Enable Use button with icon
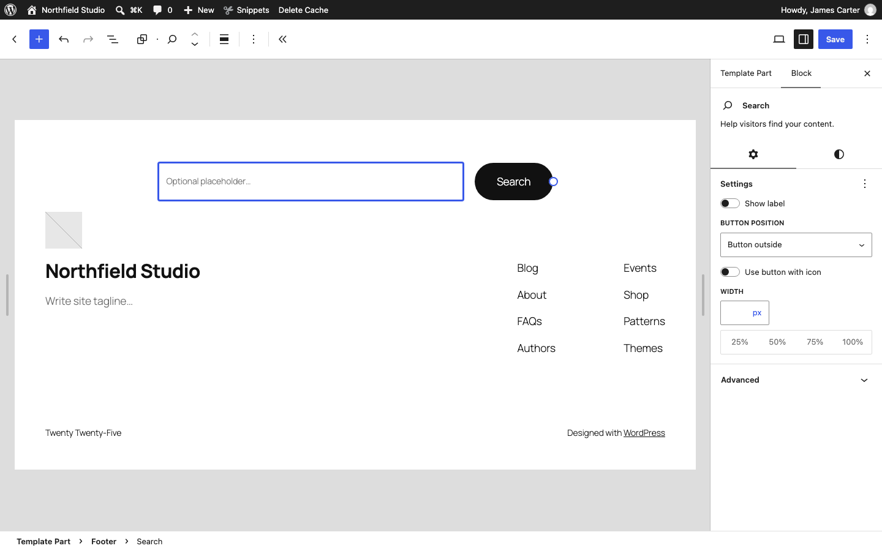882x551 pixels. (730, 272)
